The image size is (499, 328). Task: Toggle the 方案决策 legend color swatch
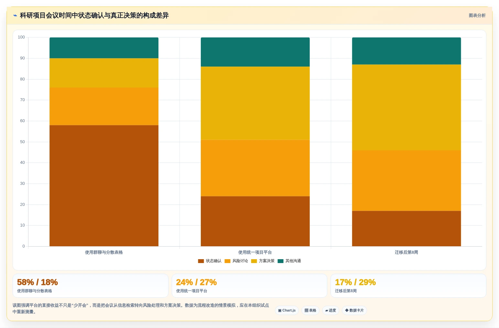[254, 261]
